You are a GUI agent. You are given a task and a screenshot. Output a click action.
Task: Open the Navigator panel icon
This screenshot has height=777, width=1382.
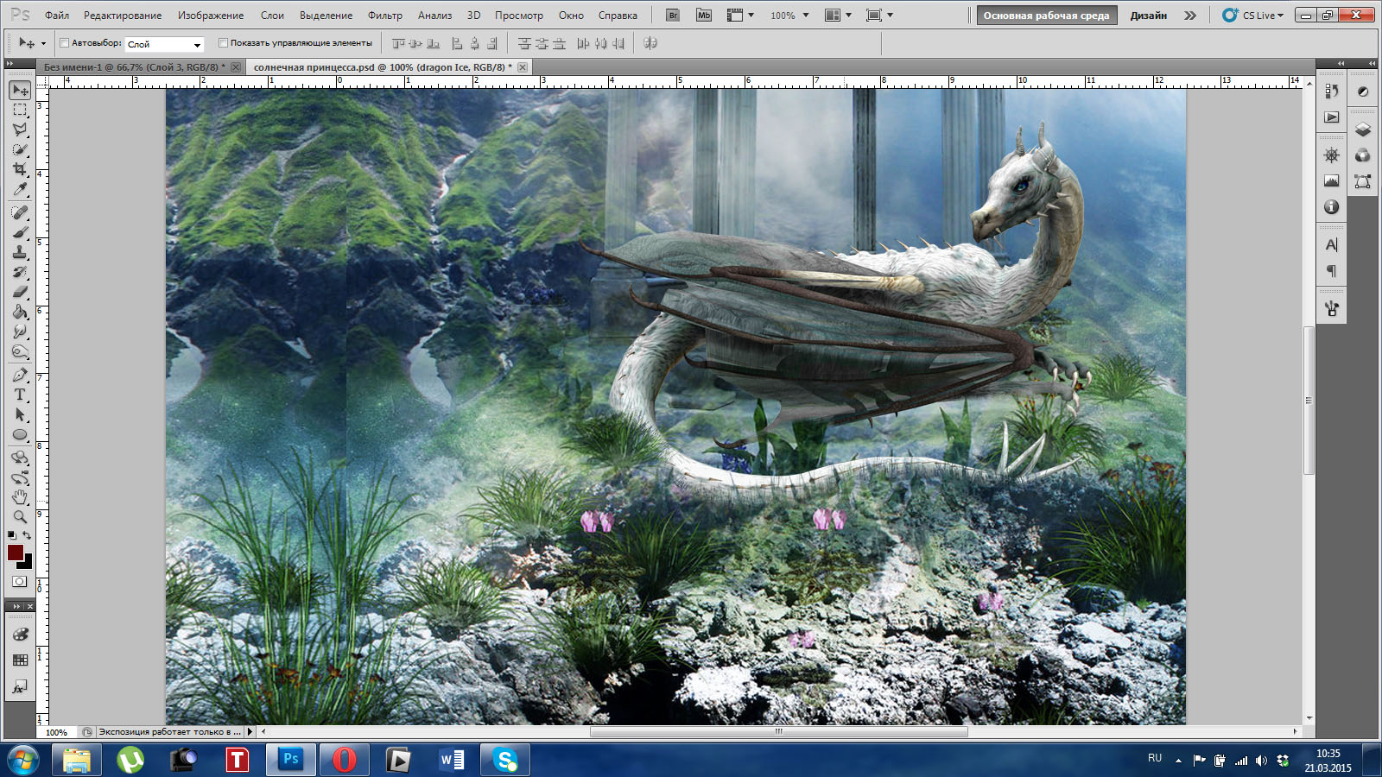click(x=1331, y=155)
